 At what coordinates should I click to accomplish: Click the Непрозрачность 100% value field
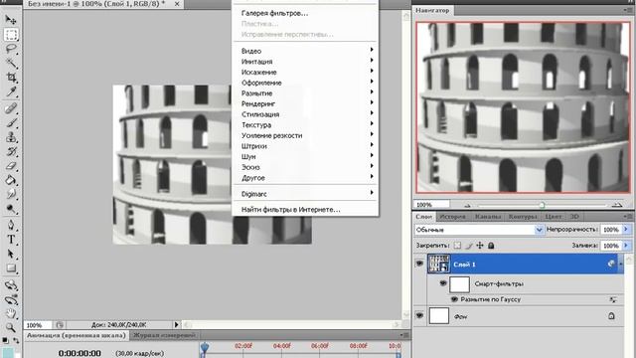tap(611, 230)
